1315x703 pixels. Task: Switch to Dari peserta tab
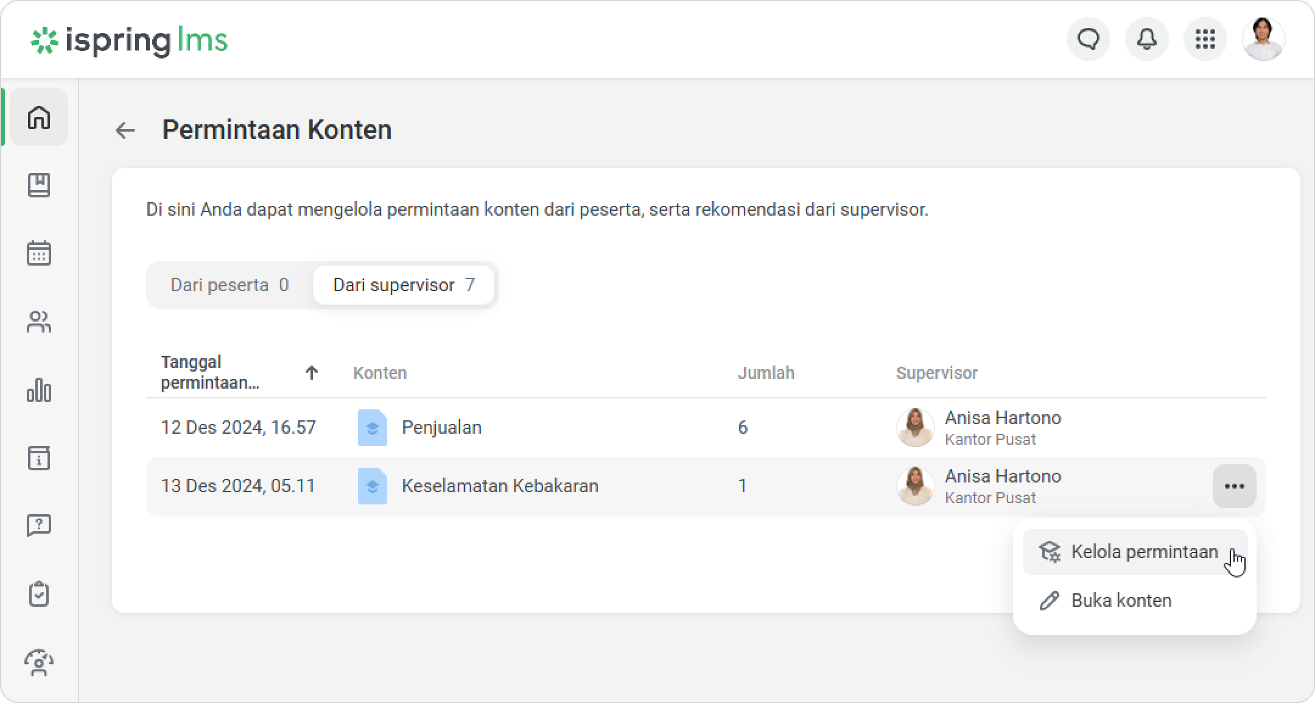click(230, 285)
